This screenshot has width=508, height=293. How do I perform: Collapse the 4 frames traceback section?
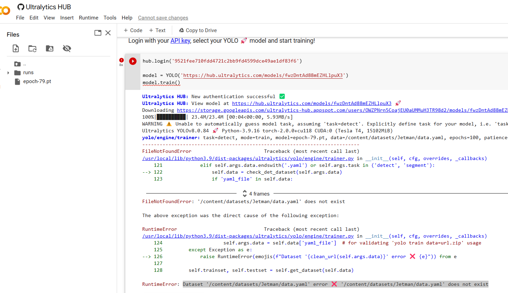[x=256, y=194]
